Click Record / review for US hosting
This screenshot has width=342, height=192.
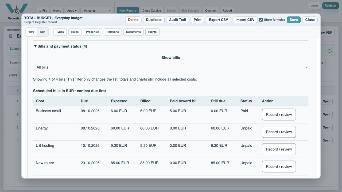click(279, 149)
